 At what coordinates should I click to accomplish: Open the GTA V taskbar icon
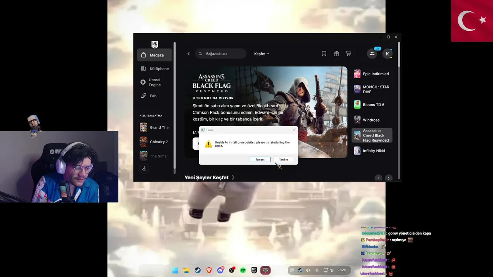coord(265,270)
